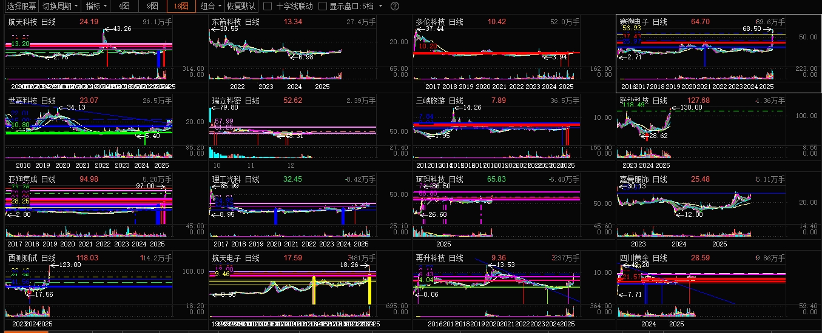Click price 65.83 in 珂玛科技 panel
The height and width of the screenshot is (333, 822).
(497, 179)
